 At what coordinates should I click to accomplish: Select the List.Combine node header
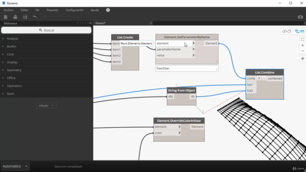coord(264,72)
